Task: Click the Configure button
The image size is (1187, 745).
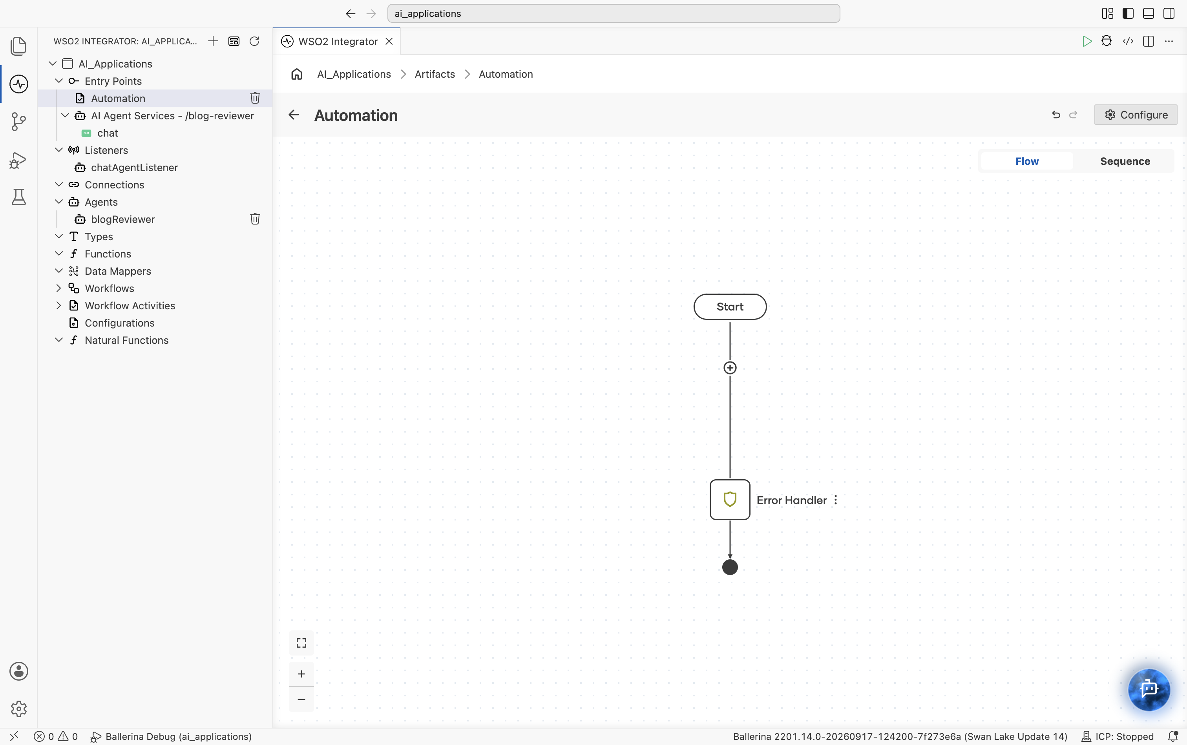Action: (x=1135, y=114)
